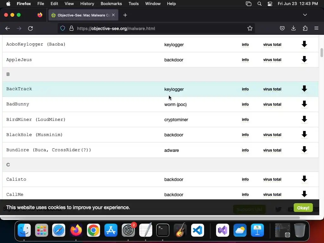The height and width of the screenshot is (243, 324).
Task: Download the AppleJeus sample
Action: point(304,59)
